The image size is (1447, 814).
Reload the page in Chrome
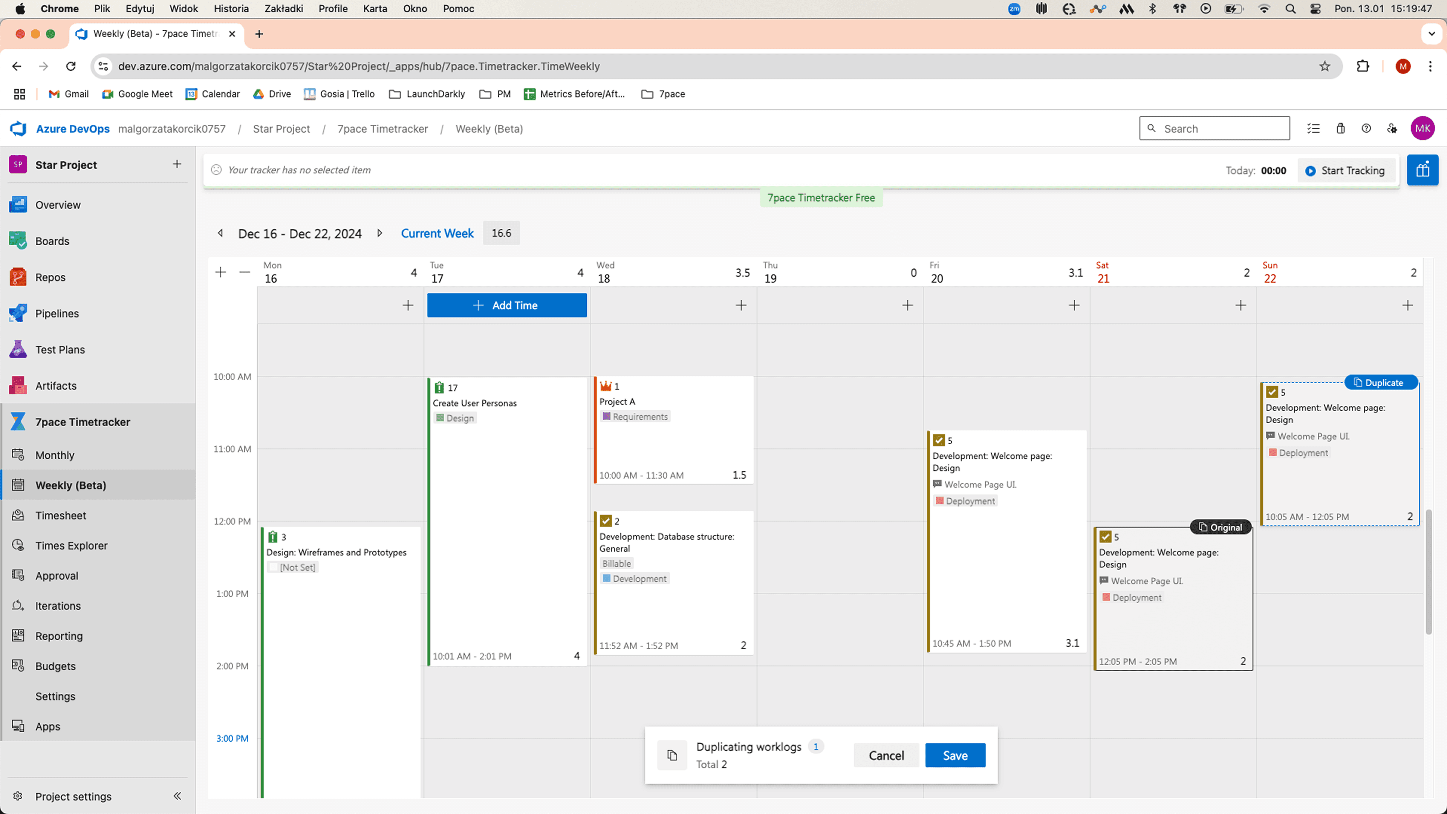[x=71, y=66]
